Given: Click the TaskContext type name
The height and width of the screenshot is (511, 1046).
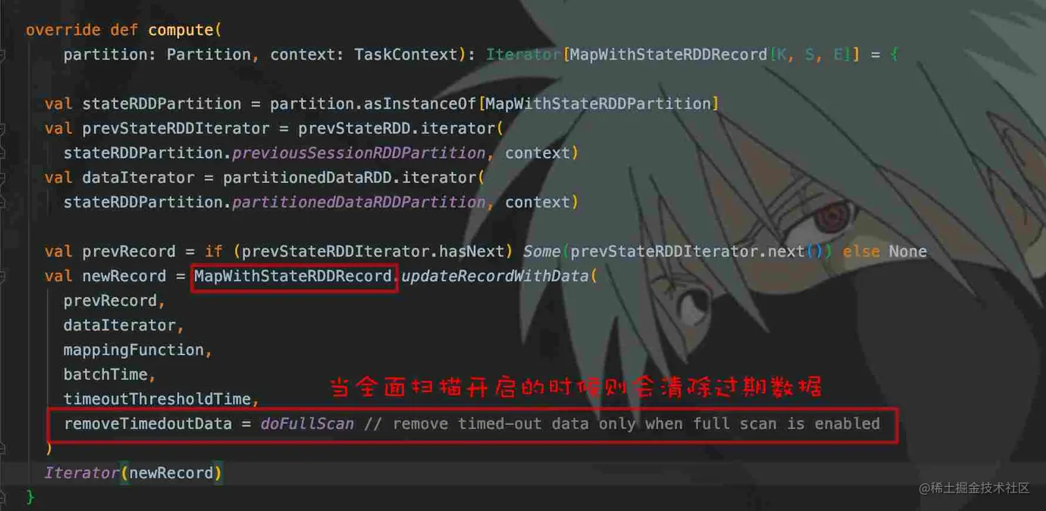Looking at the screenshot, I should pos(405,55).
